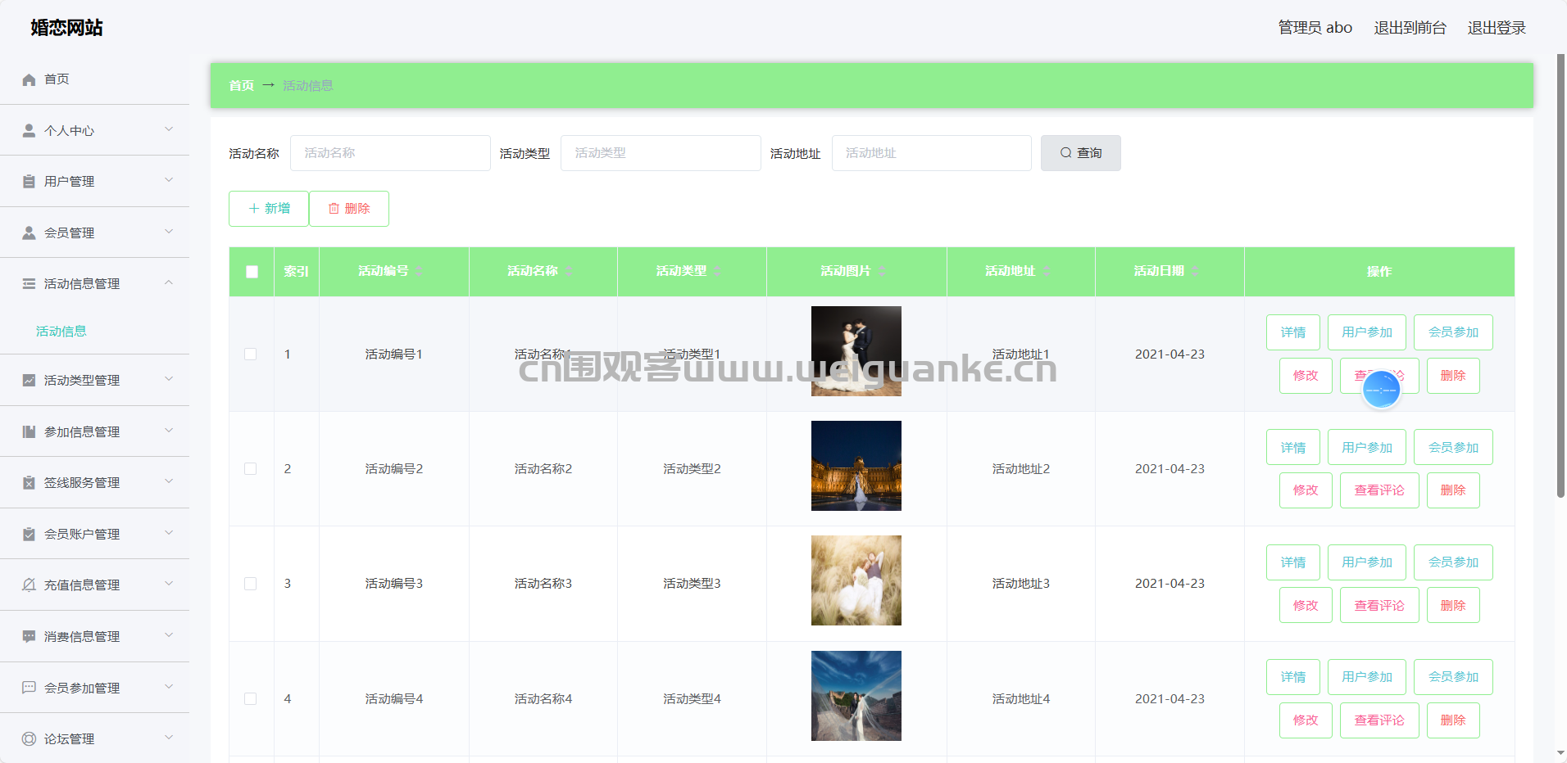The image size is (1567, 763).
Task: Click the person icon for 个人中心
Action: (x=29, y=131)
